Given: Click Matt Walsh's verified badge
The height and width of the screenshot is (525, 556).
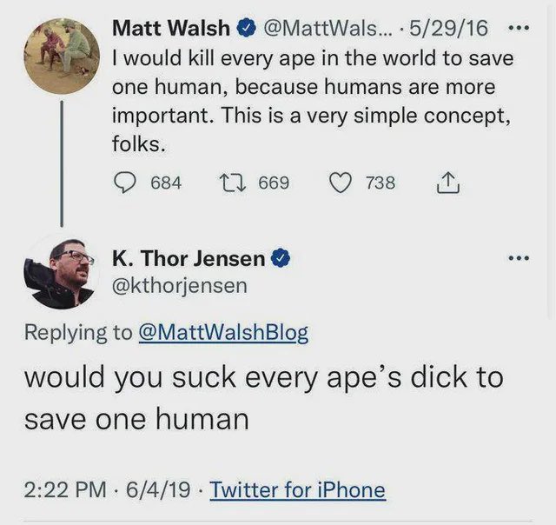Looking at the screenshot, I should coord(247,28).
